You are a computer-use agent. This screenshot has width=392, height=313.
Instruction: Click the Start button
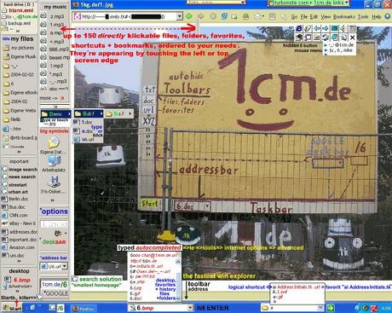(12, 308)
